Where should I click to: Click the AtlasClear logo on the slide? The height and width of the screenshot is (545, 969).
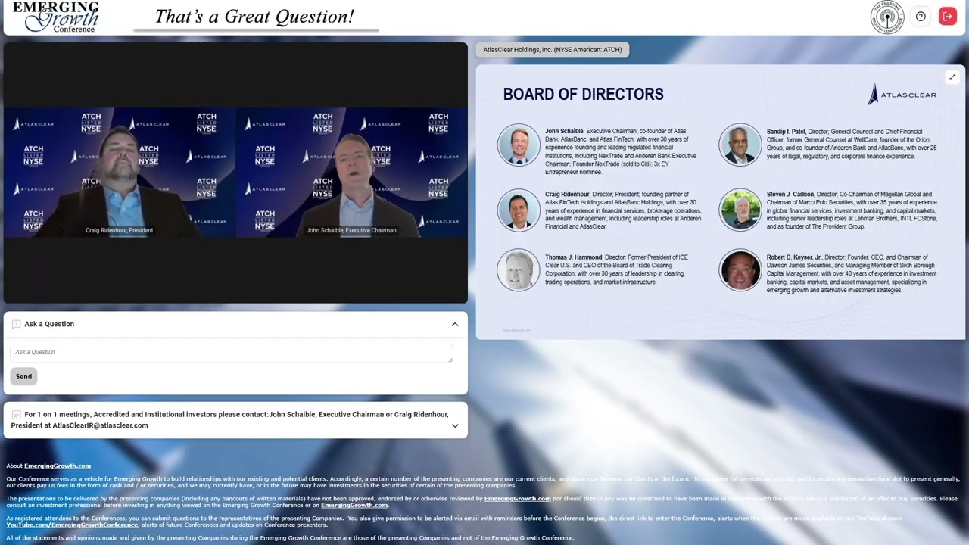point(902,95)
